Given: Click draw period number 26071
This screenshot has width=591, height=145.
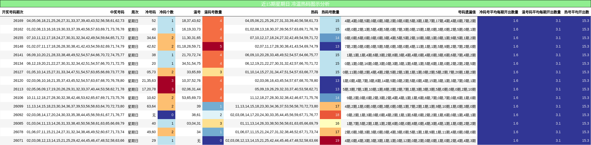Looking at the screenshot, I should point(18,140).
